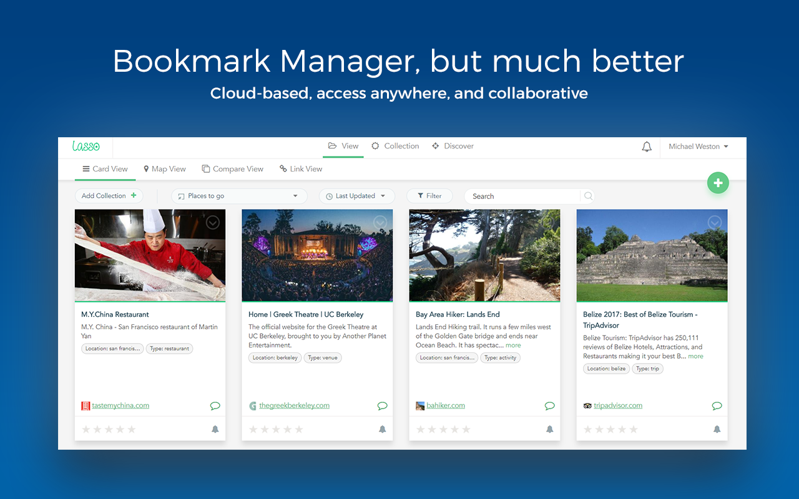Image resolution: width=799 pixels, height=499 pixels.
Task: Expand chevron menu on Greek Theatre card image
Action: 380,222
